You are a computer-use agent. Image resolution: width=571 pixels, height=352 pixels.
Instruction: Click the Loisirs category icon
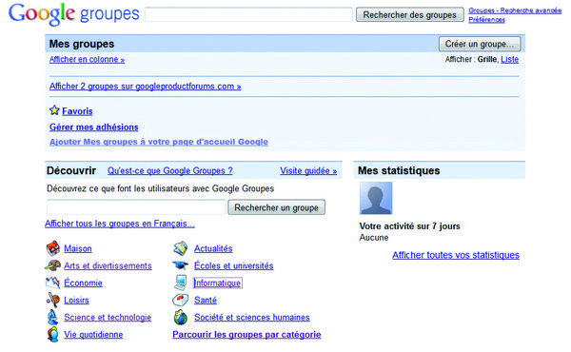point(53,300)
